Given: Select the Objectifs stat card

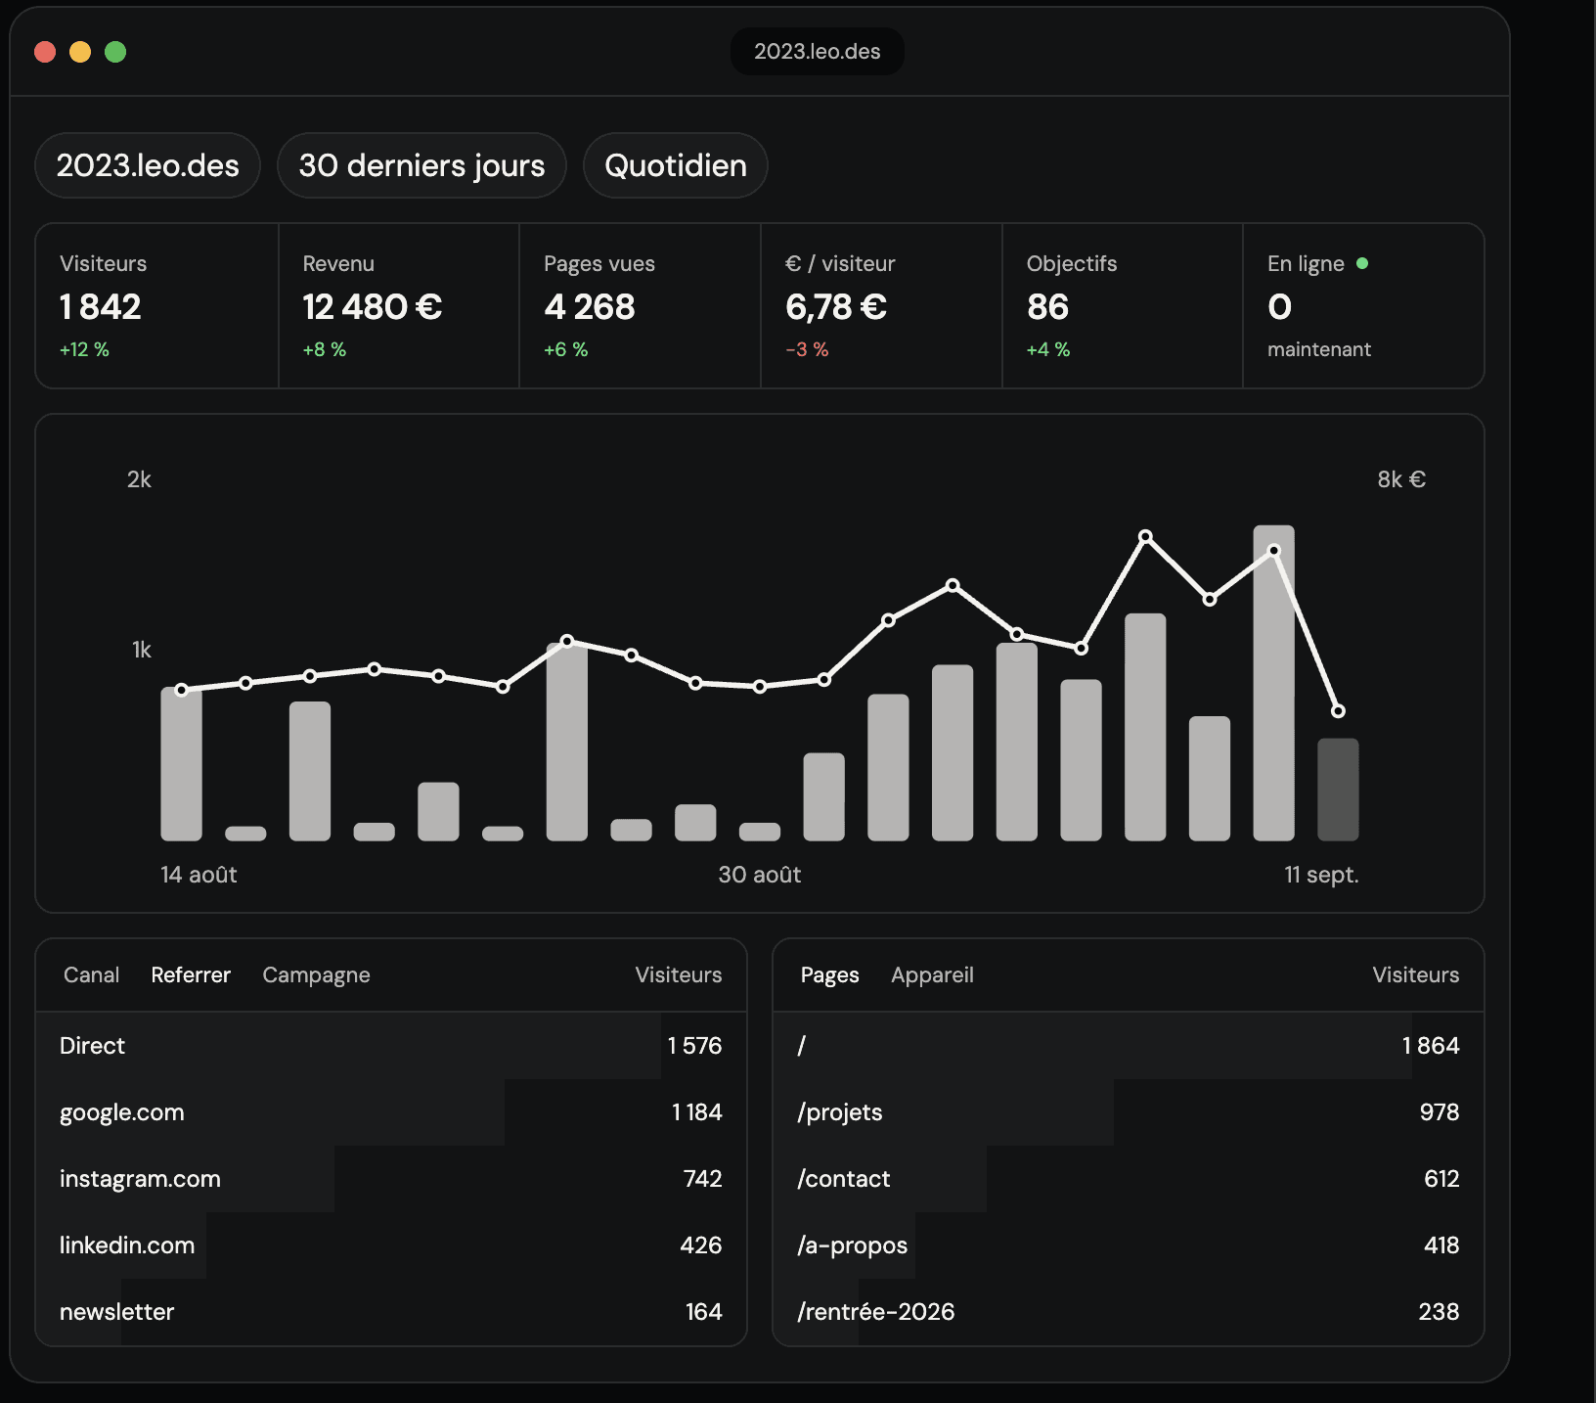Looking at the screenshot, I should 1123,306.
